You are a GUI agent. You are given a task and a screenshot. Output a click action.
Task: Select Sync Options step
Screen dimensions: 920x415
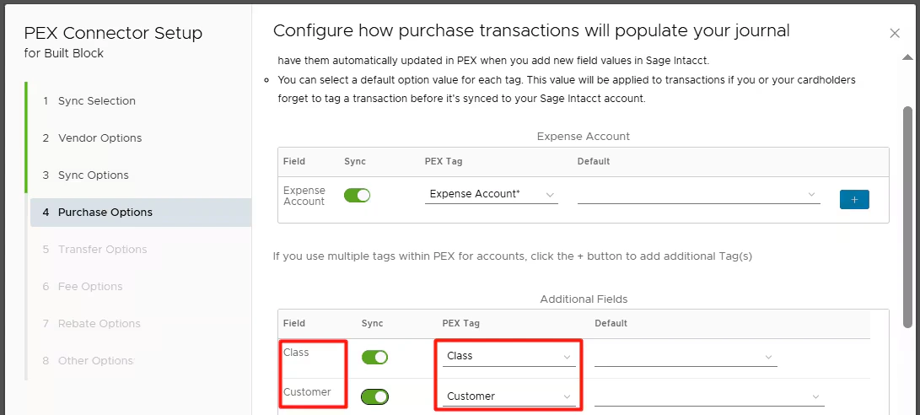point(93,175)
